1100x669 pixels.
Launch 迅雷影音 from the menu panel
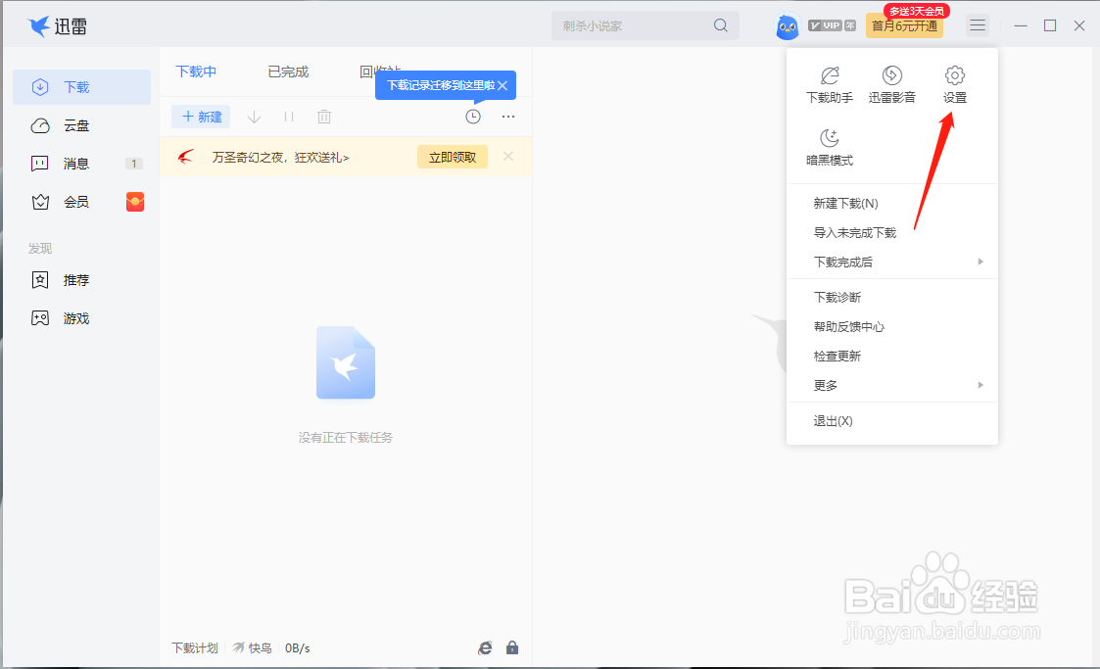pyautogui.click(x=891, y=84)
